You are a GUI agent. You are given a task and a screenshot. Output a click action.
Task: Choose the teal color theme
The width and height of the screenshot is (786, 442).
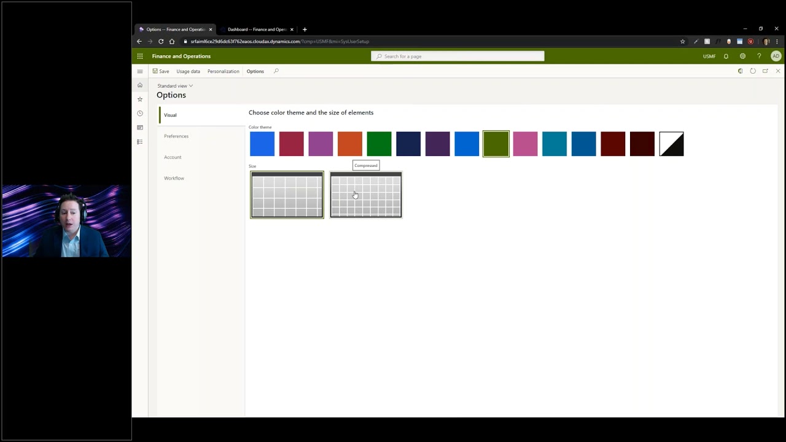(x=554, y=144)
